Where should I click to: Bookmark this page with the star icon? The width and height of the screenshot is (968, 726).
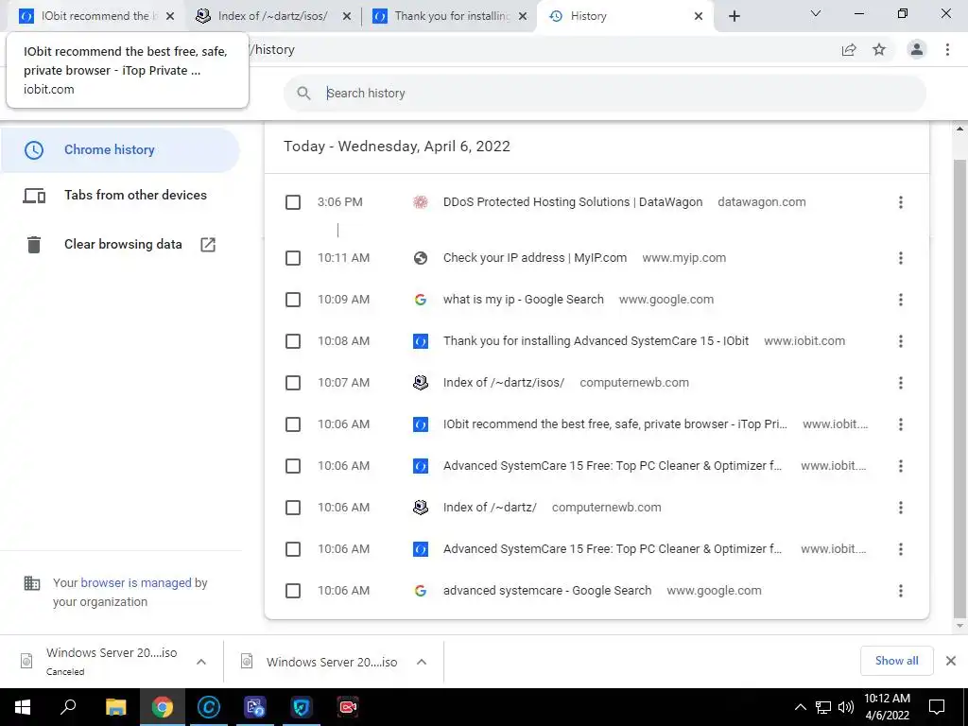(x=879, y=49)
